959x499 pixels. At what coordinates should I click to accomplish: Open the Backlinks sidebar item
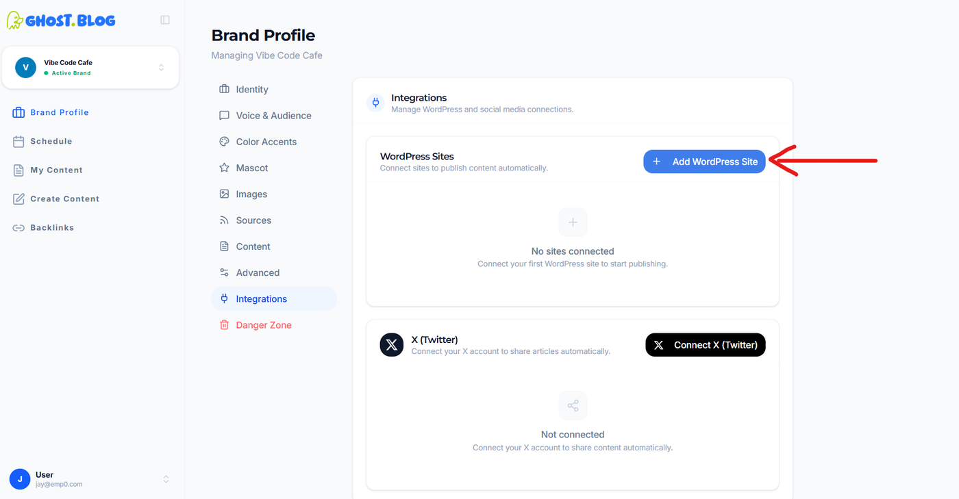coord(51,227)
